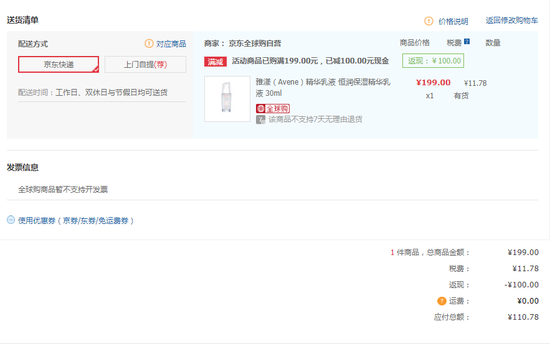Click 商家：京东全球购自营 merchant text
The height and width of the screenshot is (344, 550).
243,44
